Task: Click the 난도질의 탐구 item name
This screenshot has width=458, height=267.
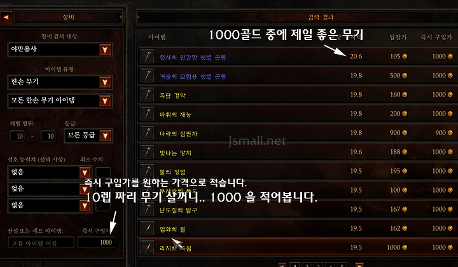Action: (x=178, y=210)
